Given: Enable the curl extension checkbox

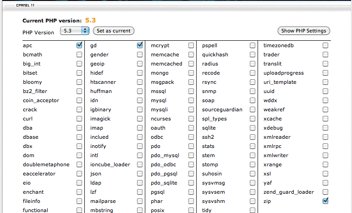Looking at the screenshot, I should click(79, 119).
